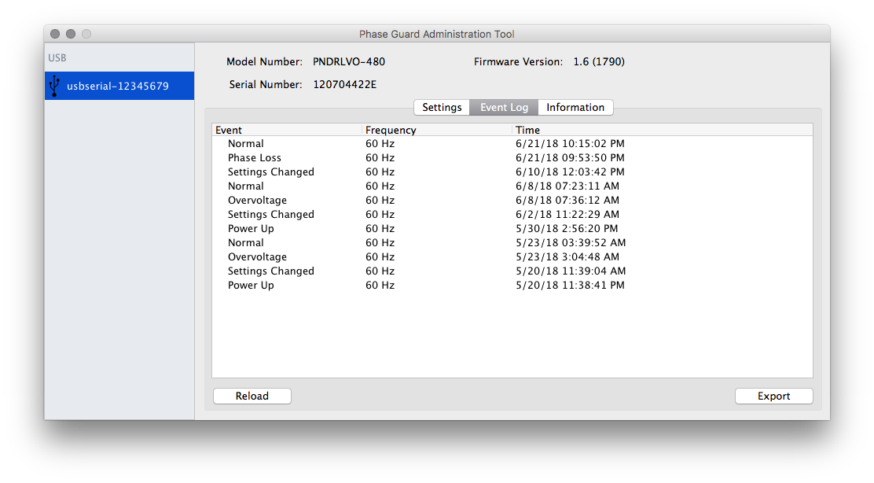Click the time 6/10/18 12:03:42 PM

pos(570,171)
